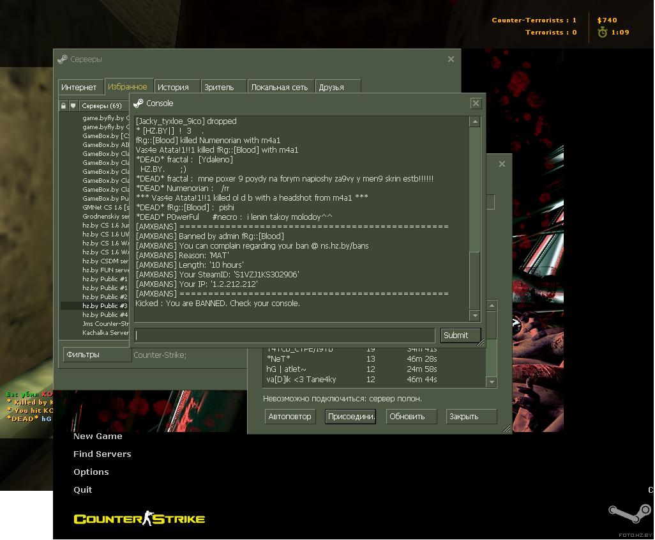655x540 pixels.
Task: Select the Jms Counter-Str server row
Action: point(95,324)
